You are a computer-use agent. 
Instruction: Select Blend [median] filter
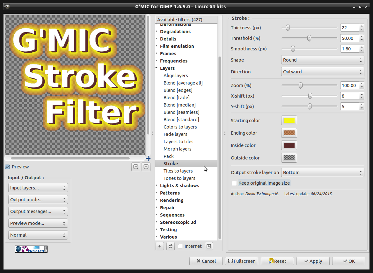click(x=179, y=105)
